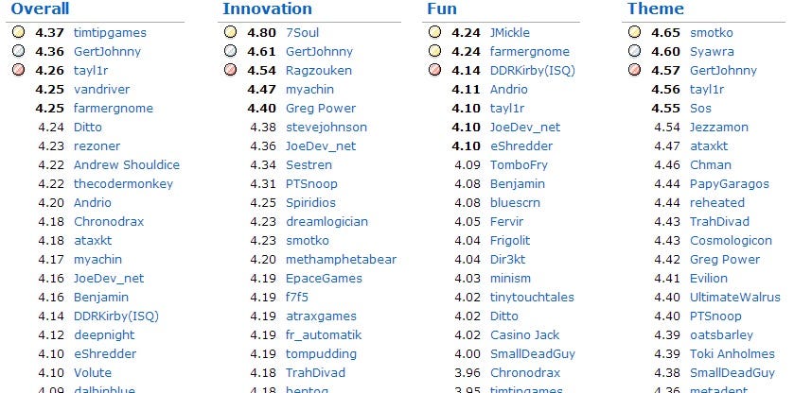This screenshot has width=794, height=393.
Task: Click the gold medal next to Theme smotko
Action: [634, 32]
